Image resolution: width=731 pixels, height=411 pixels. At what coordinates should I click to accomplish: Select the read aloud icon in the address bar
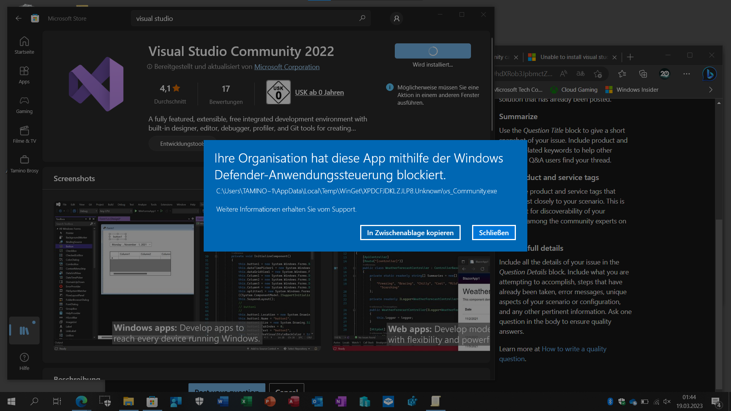[x=563, y=74]
